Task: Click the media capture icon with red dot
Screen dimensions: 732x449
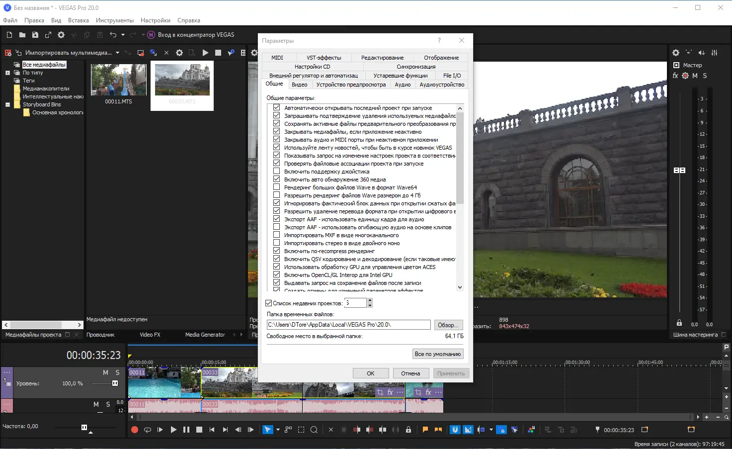Action: click(141, 53)
